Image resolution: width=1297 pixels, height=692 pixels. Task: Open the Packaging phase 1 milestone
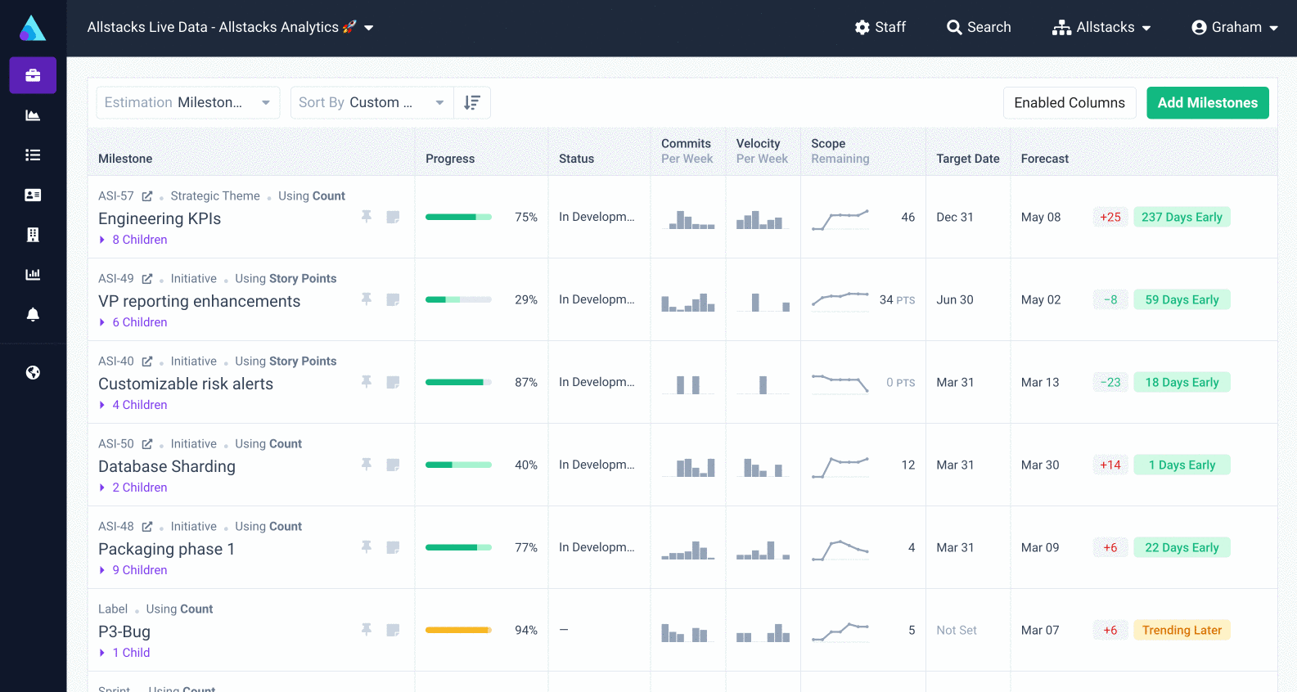coord(167,549)
